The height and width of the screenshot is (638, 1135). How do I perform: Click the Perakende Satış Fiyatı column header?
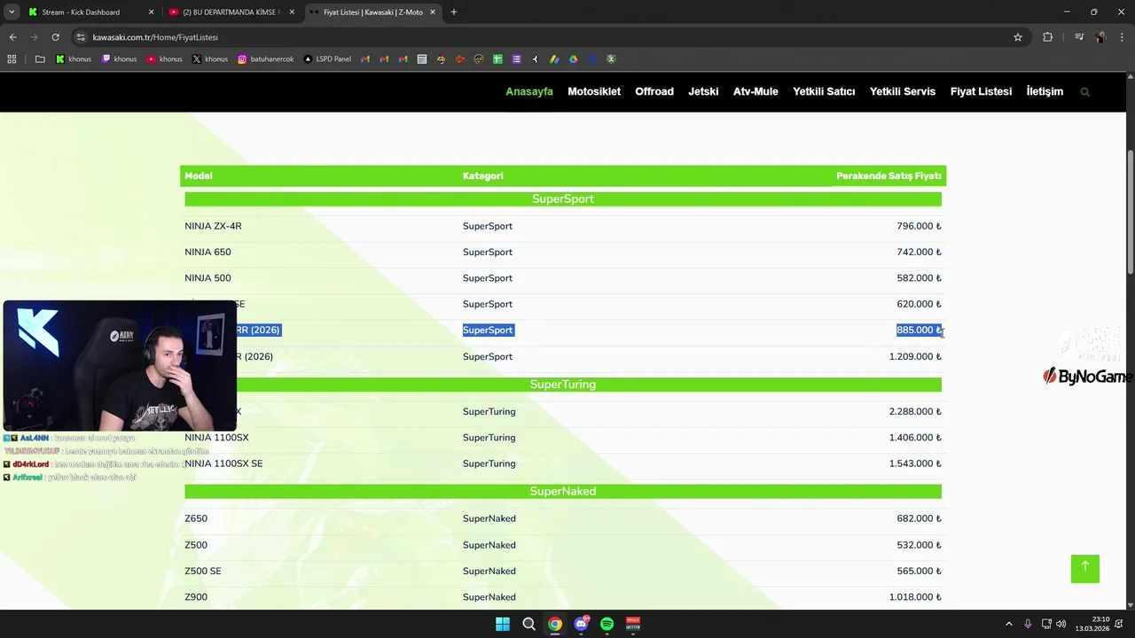[x=888, y=175]
